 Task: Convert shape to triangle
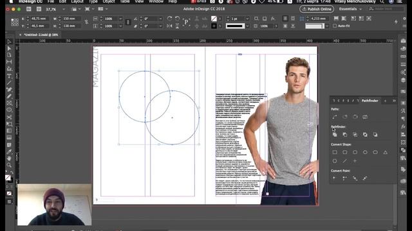pos(385,152)
